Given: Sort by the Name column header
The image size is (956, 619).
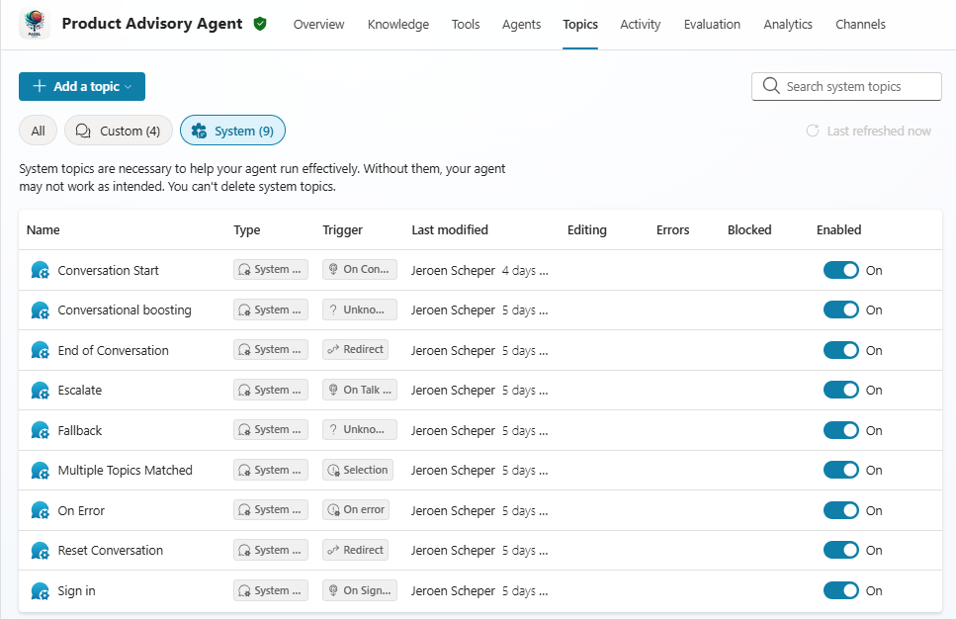Looking at the screenshot, I should (x=43, y=230).
